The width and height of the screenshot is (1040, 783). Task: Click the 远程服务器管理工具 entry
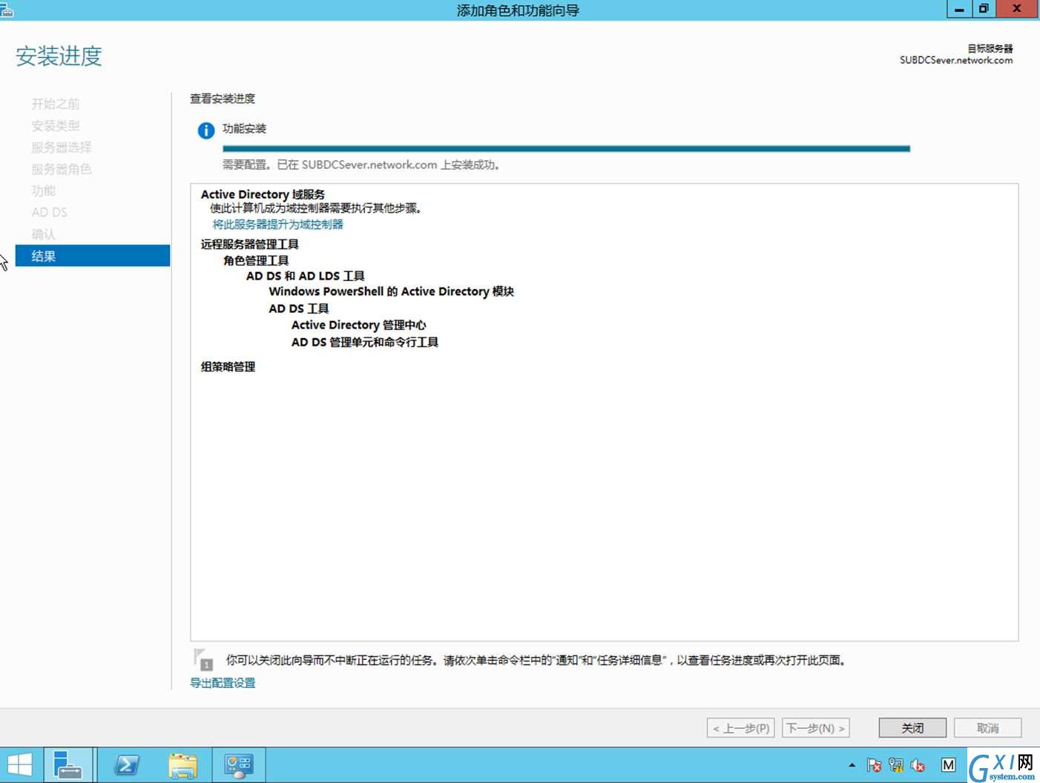[x=249, y=244]
